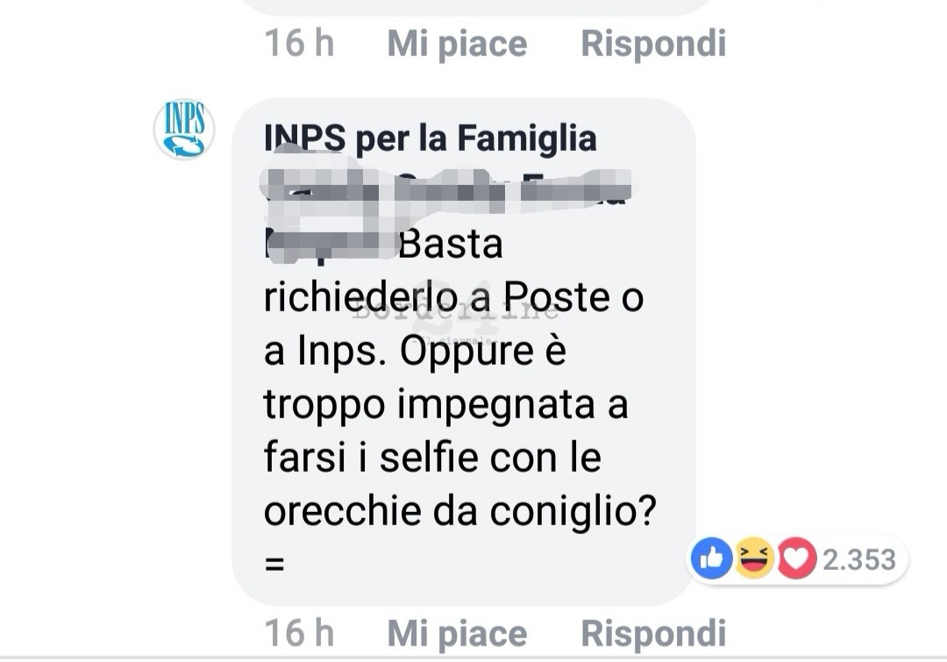Open the 2.353 reactions count
The image size is (947, 662).
[859, 560]
